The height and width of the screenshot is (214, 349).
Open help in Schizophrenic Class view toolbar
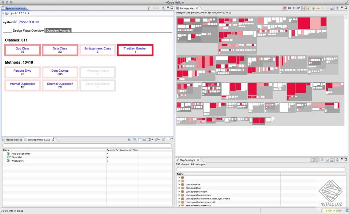click(x=164, y=139)
